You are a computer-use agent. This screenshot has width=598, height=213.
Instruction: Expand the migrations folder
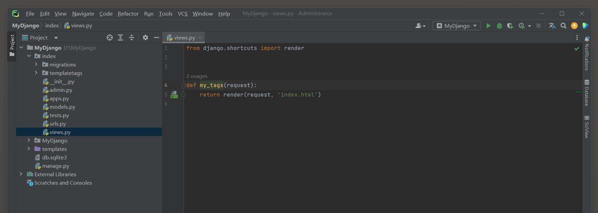(x=36, y=64)
